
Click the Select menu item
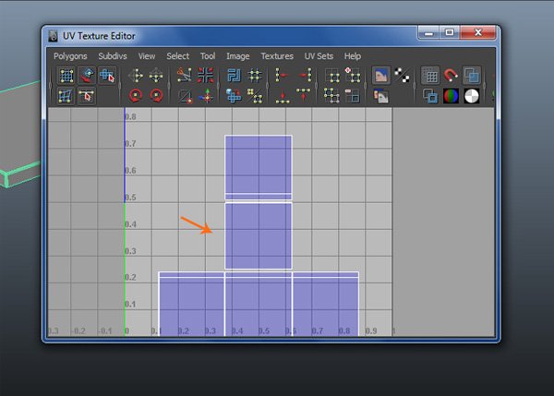(178, 56)
